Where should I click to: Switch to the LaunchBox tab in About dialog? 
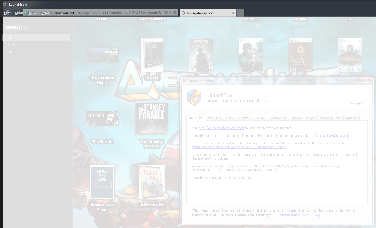(x=196, y=118)
